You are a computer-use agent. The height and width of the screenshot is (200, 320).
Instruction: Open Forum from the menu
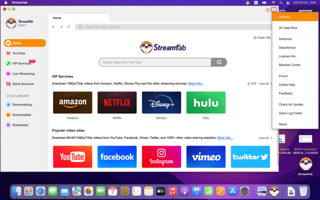(295, 76)
